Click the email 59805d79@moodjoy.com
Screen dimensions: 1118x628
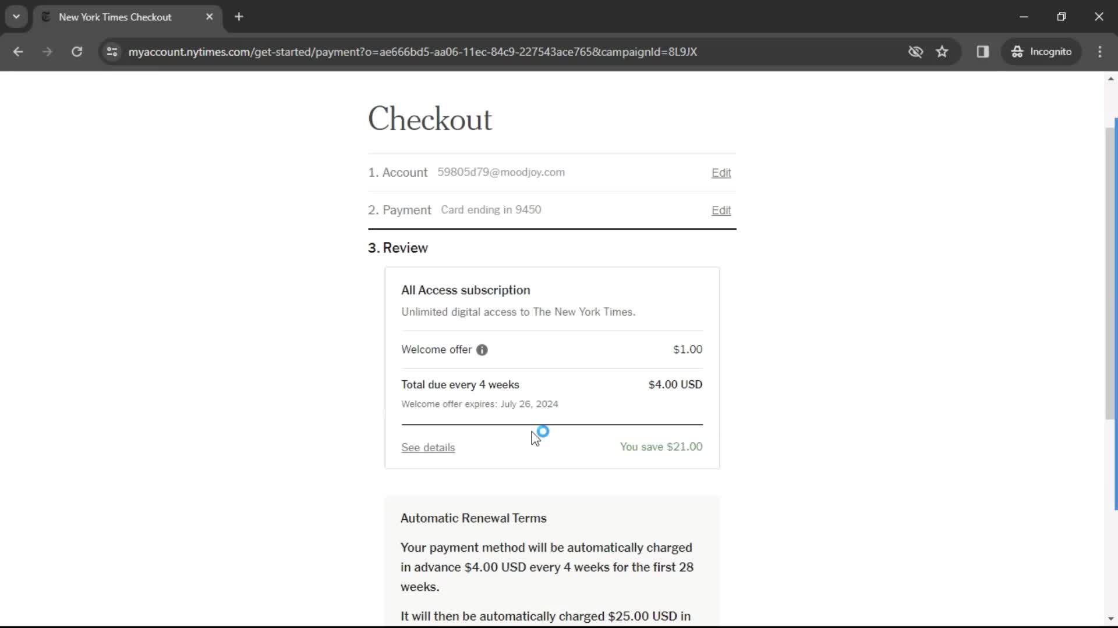pos(501,172)
